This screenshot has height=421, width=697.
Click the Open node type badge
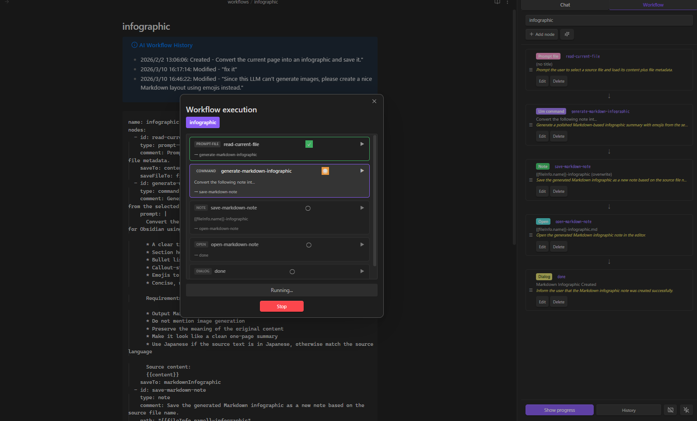tap(543, 222)
